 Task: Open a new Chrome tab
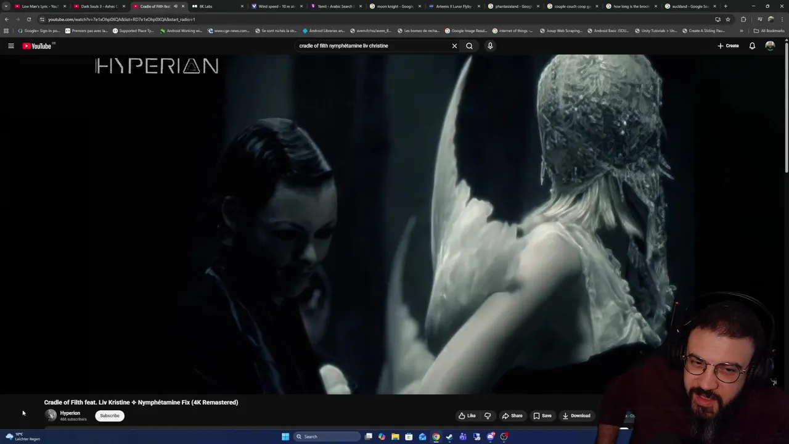pyautogui.click(x=726, y=6)
